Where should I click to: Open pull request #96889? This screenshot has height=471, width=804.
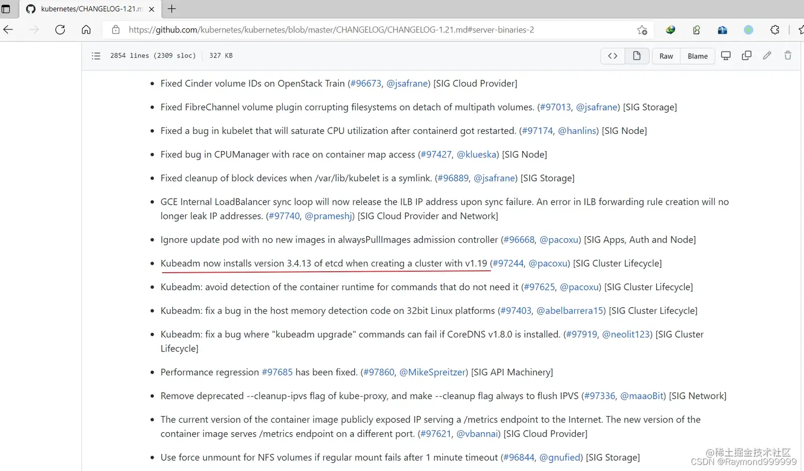pos(453,178)
